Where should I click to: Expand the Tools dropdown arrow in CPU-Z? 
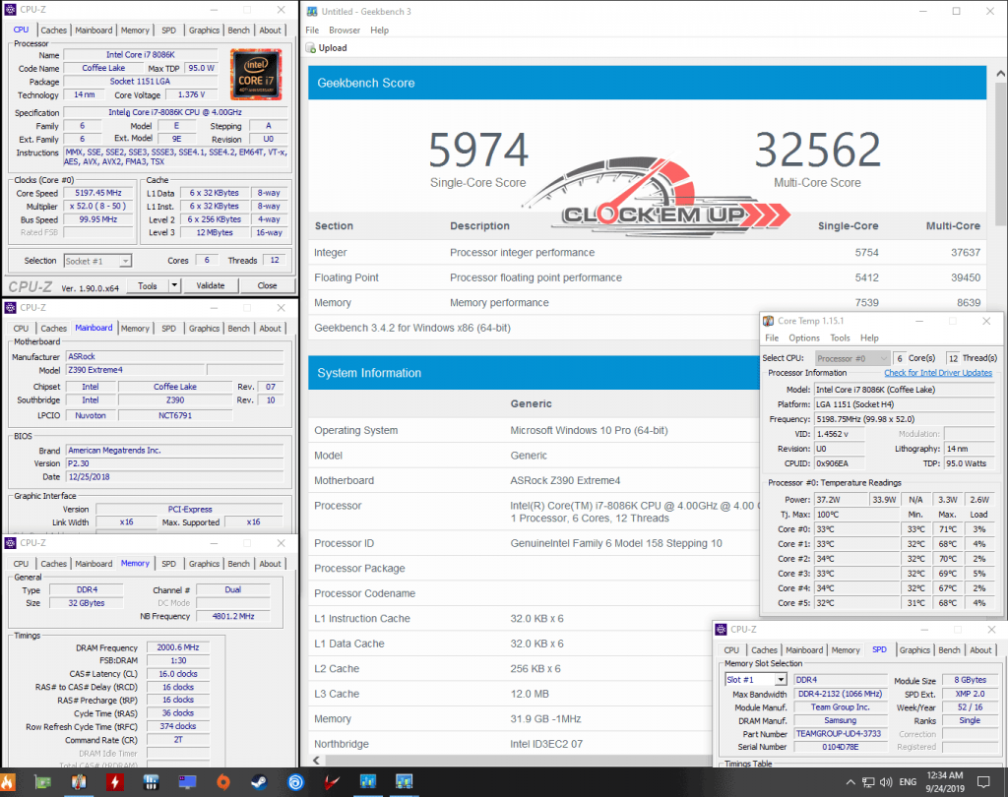[x=174, y=285]
